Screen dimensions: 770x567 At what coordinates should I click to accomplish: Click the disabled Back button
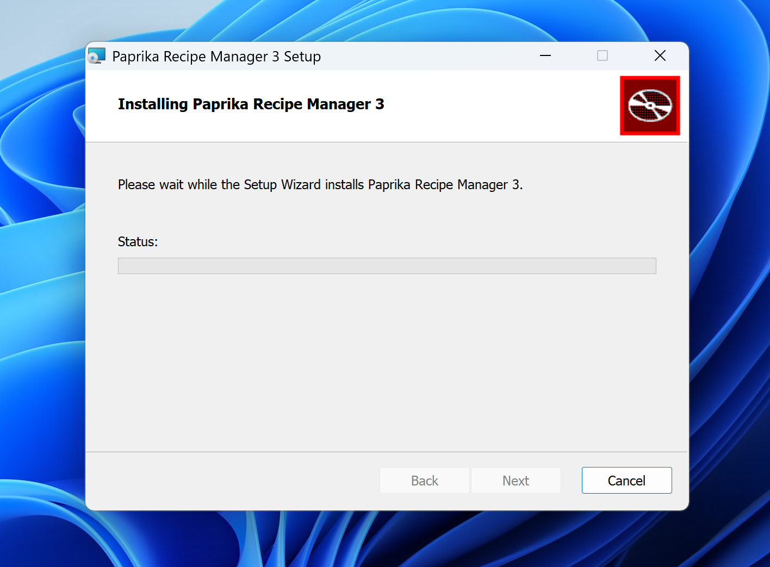[x=424, y=481]
